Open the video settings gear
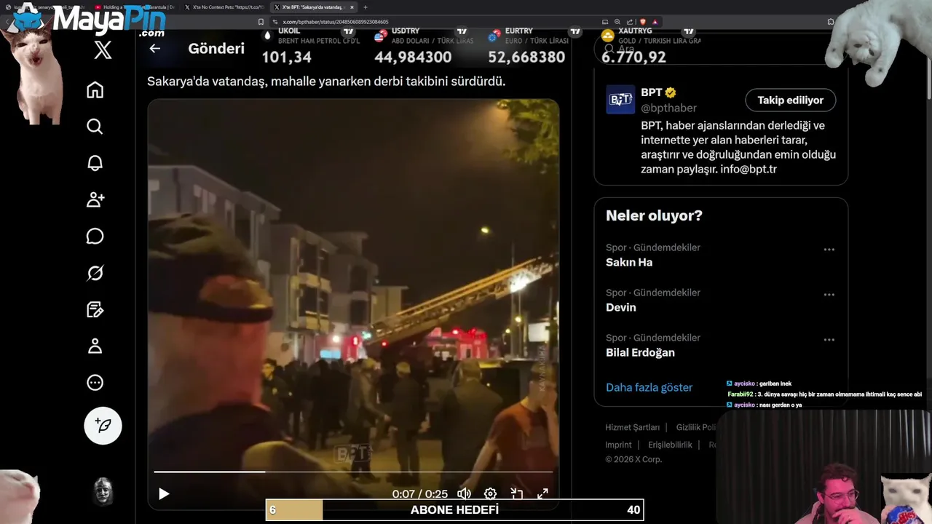 [x=490, y=494]
